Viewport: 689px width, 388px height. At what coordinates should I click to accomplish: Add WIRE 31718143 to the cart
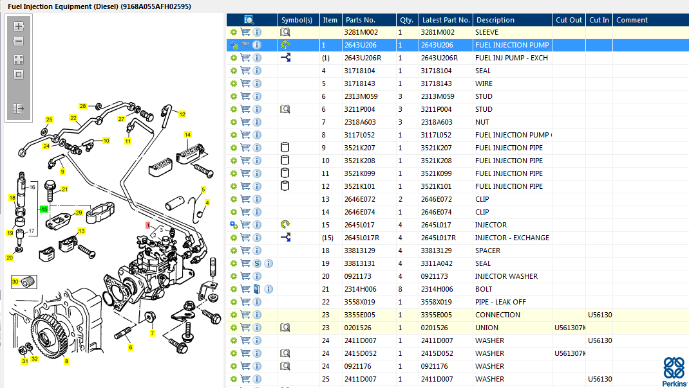(x=245, y=84)
